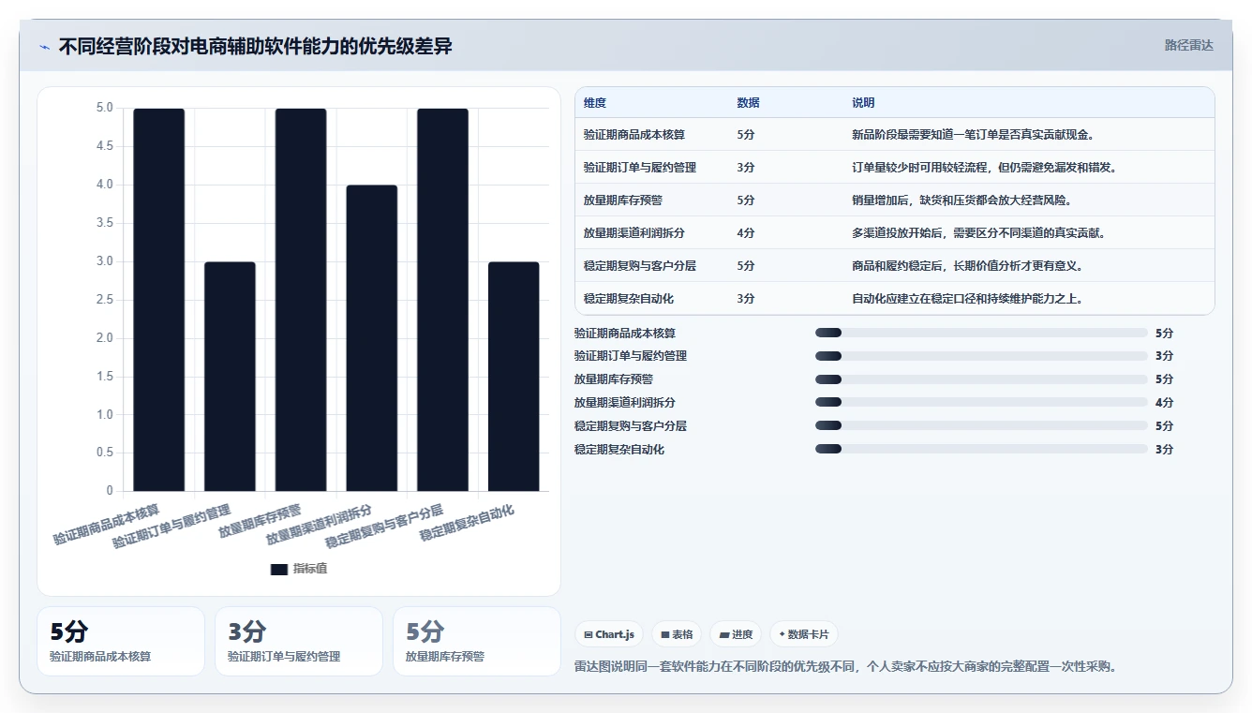Click the footer note starting with 雷达图说明

pos(845,666)
